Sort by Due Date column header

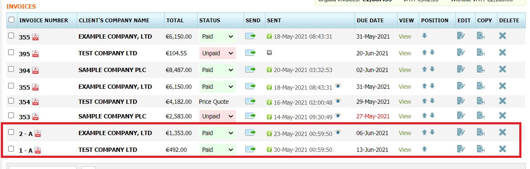pyautogui.click(x=370, y=20)
